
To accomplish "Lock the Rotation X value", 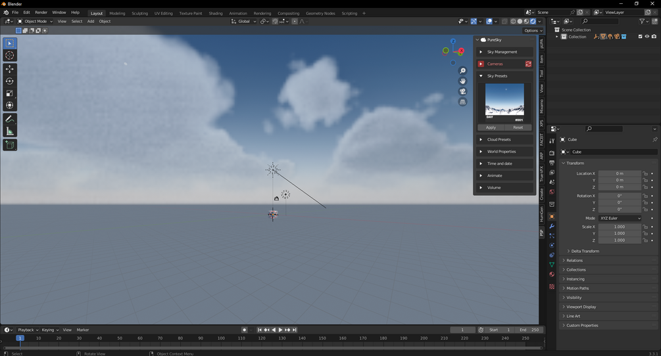I will coord(645,196).
